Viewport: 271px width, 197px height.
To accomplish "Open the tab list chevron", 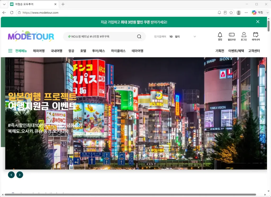I will [x=4, y=4].
